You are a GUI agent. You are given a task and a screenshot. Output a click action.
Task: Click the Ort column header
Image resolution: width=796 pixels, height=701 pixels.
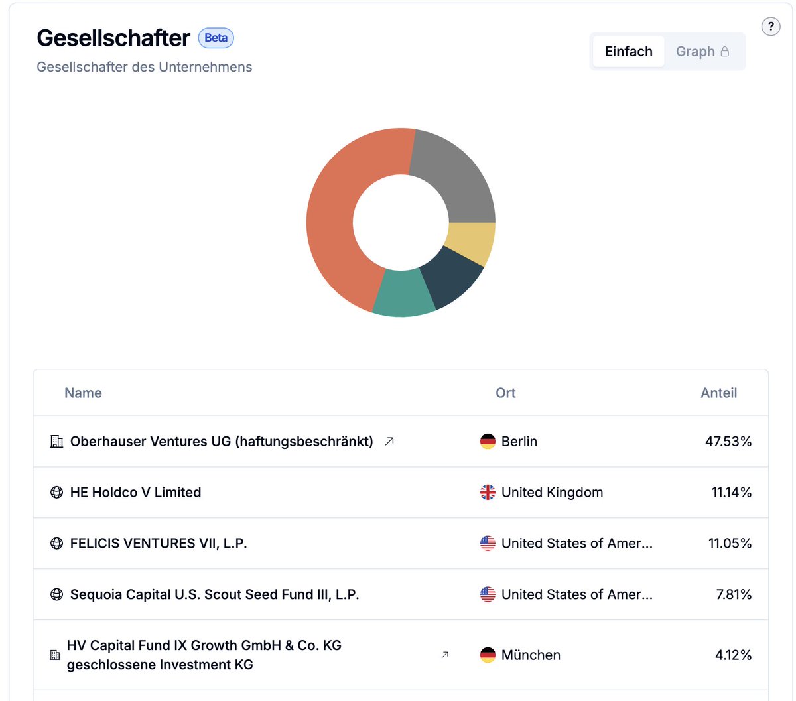point(505,393)
